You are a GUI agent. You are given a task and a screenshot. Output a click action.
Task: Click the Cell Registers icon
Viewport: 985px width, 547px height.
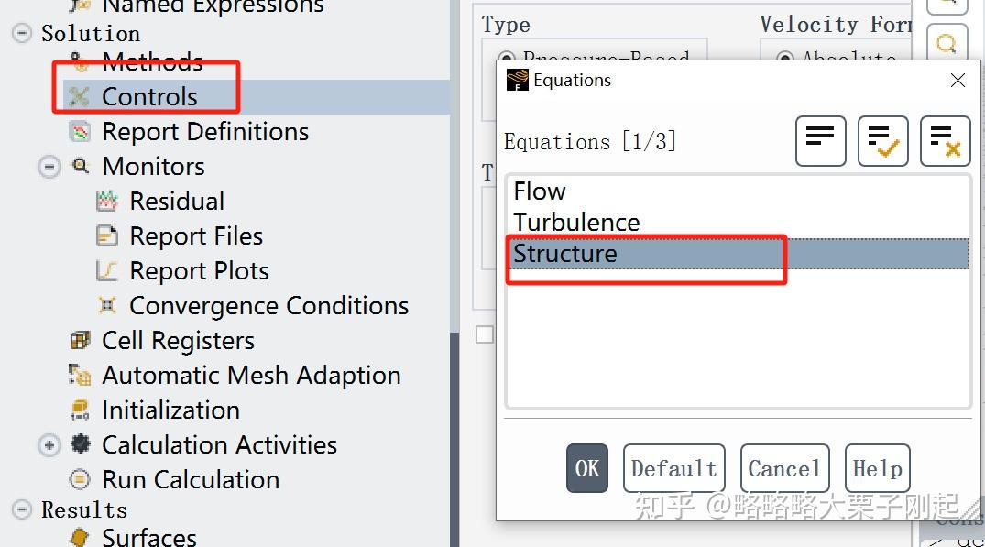coord(80,341)
